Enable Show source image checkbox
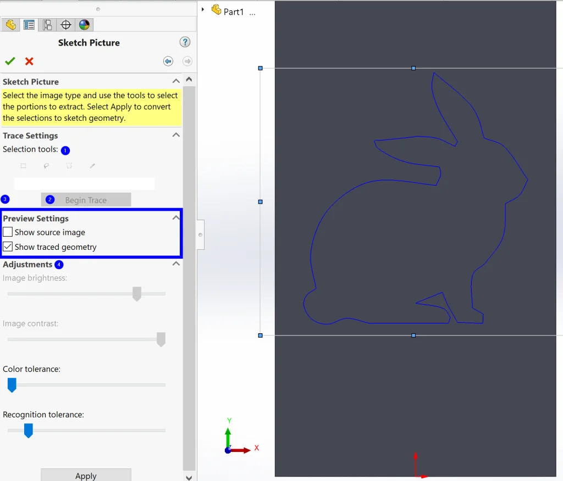 click(8, 232)
